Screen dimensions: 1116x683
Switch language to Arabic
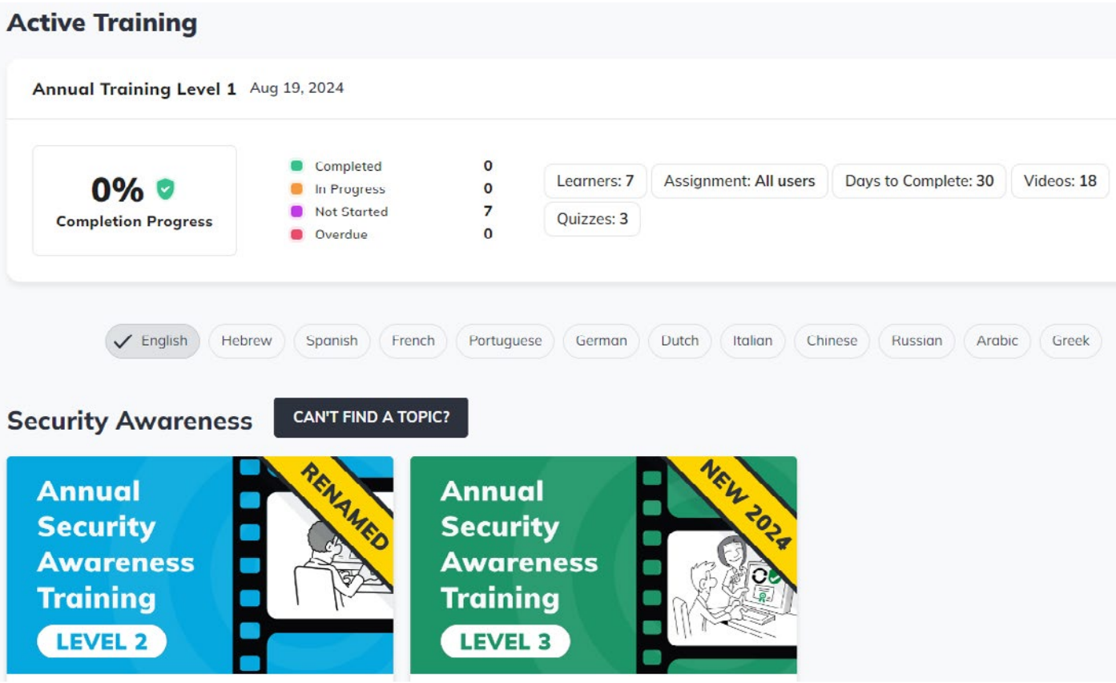(997, 341)
